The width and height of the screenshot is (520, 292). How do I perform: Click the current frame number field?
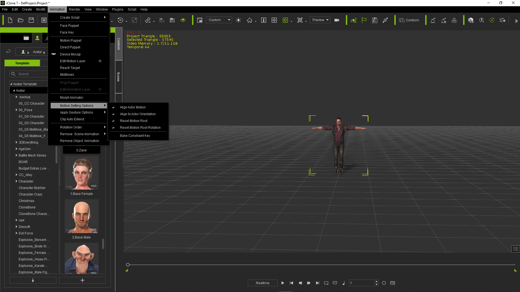point(362,283)
